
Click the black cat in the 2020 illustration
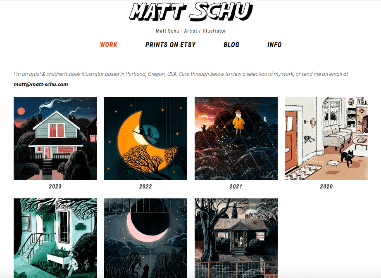tap(347, 157)
